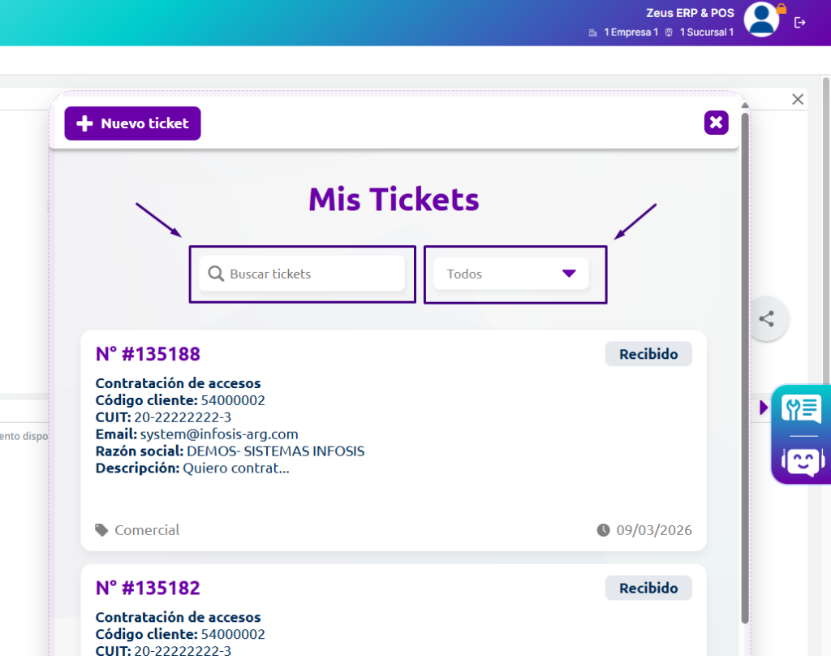Click the Sucursal store icon
Viewport: 831px width, 656px height.
tap(669, 32)
